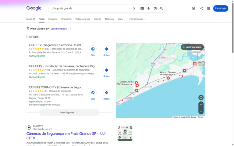Switch to Modo IA tab
The height and width of the screenshot is (146, 234).
coord(31,19)
